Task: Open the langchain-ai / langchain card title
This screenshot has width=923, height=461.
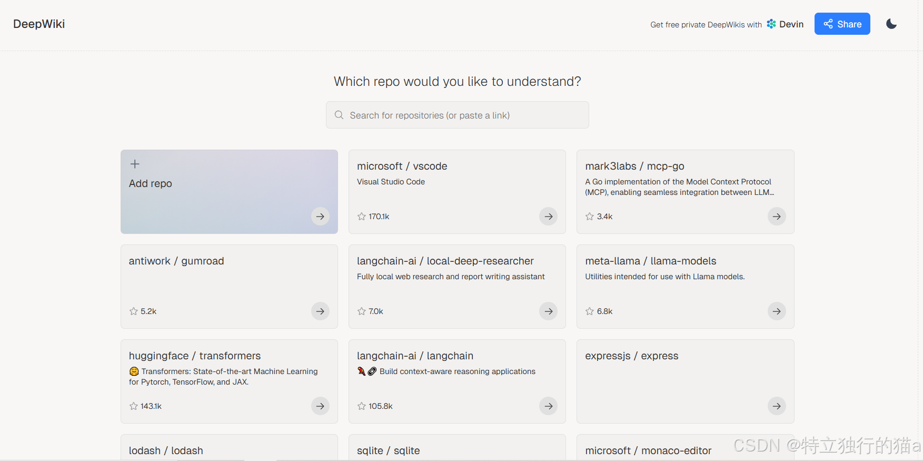Action: pyautogui.click(x=415, y=356)
